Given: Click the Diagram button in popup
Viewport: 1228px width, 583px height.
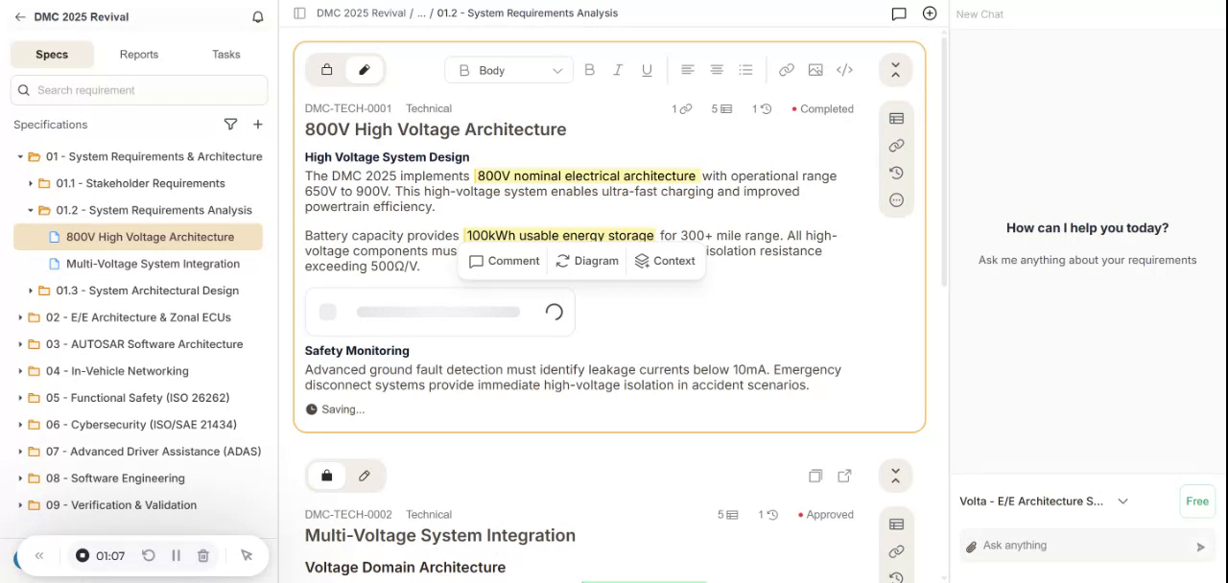Looking at the screenshot, I should point(586,261).
